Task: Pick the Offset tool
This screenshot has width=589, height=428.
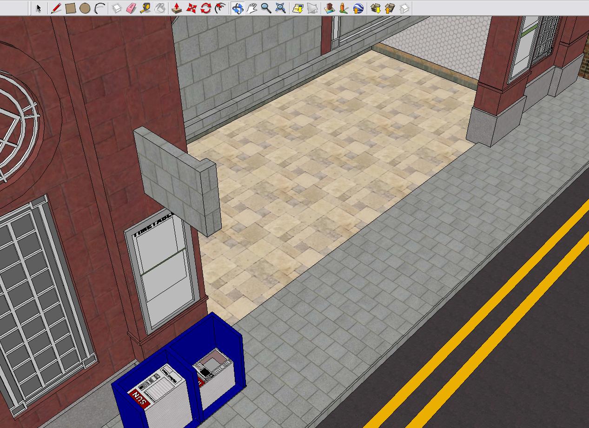Action: [220, 8]
